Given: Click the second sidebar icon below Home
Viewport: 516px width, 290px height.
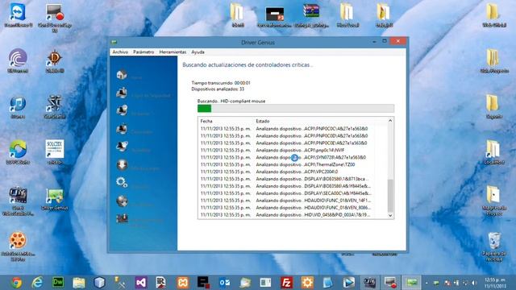Looking at the screenshot, I should pyautogui.click(x=122, y=110).
